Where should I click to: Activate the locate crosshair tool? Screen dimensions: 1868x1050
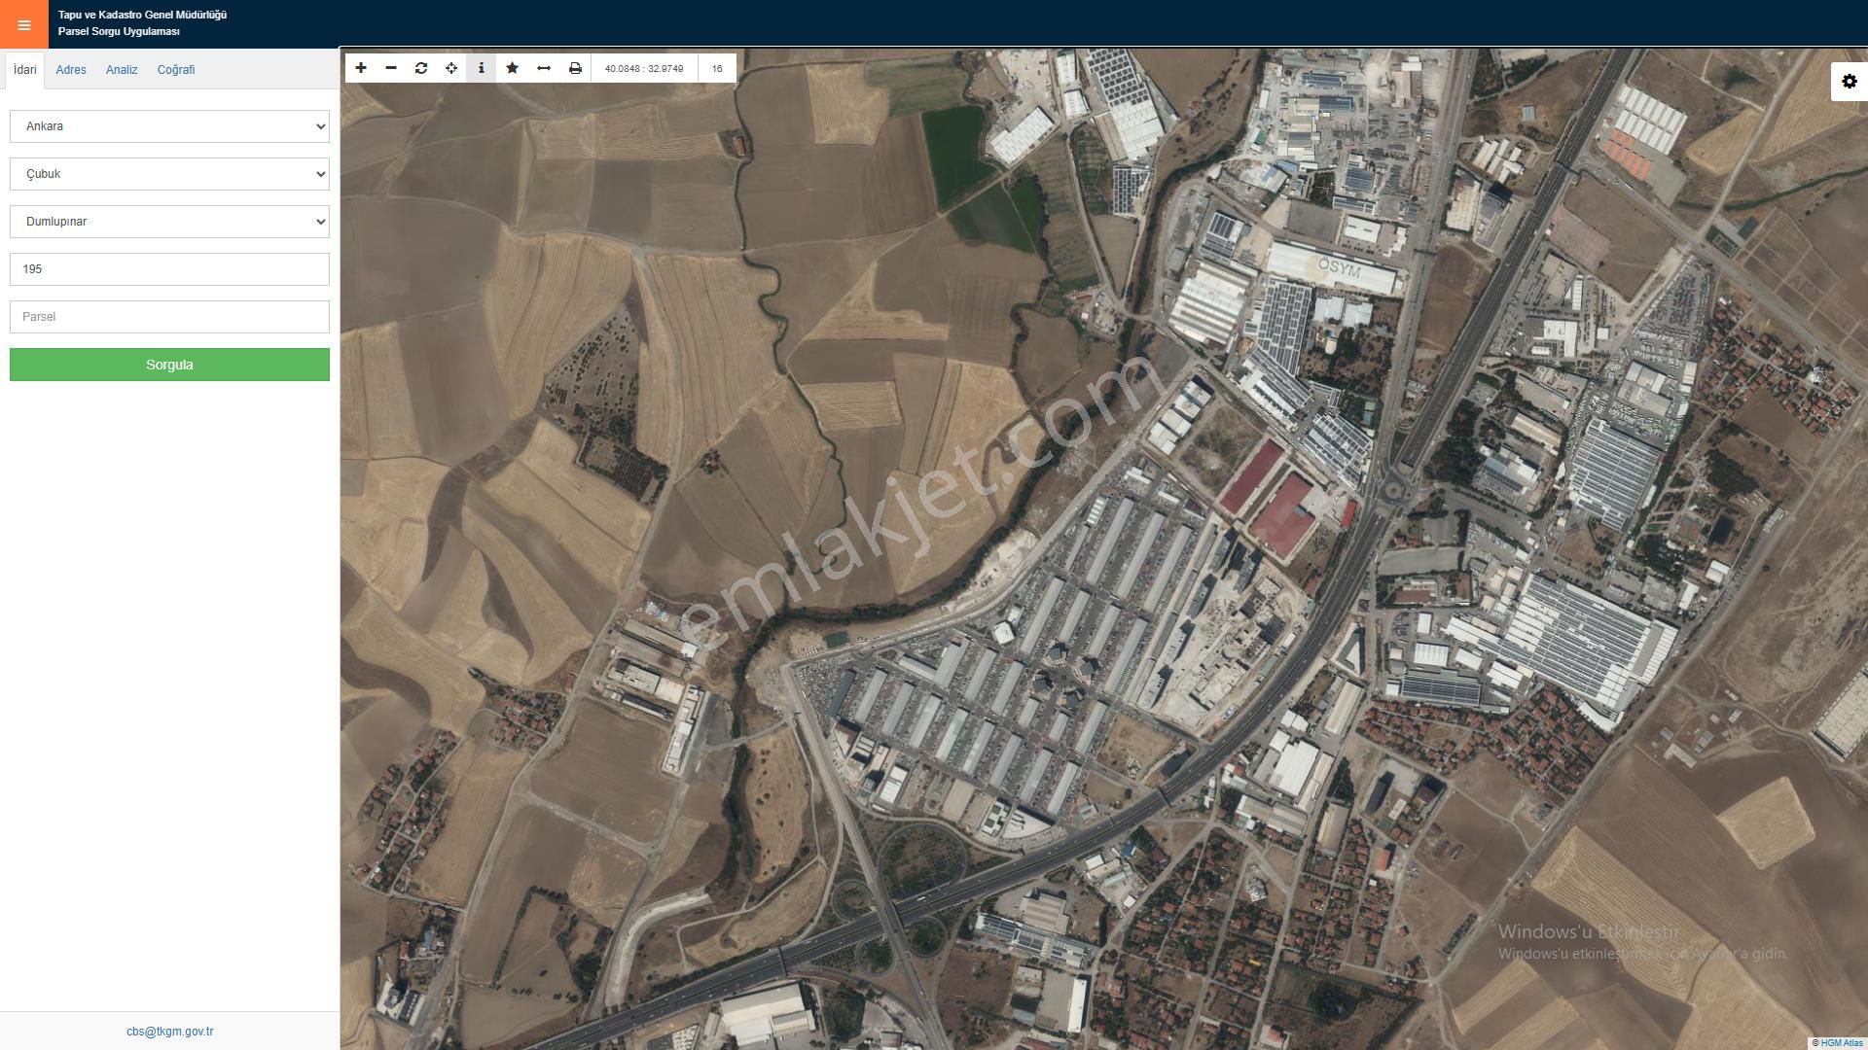point(451,68)
